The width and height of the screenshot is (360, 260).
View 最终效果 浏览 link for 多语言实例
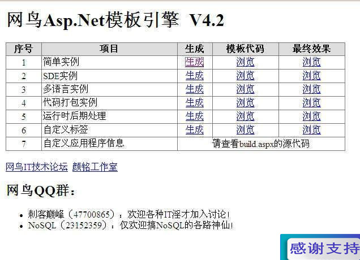pos(311,89)
